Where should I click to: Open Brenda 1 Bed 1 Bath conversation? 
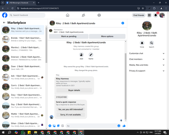[x=23, y=39]
